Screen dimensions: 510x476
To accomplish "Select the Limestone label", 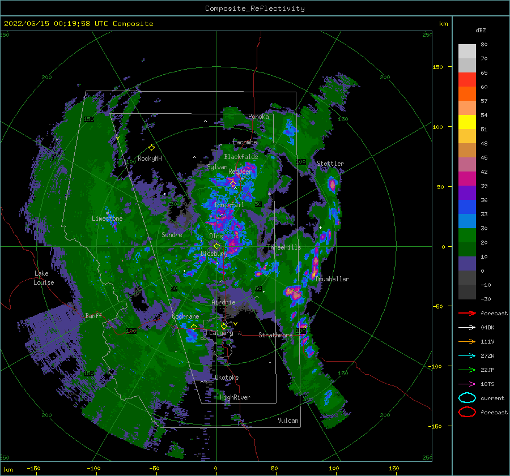I will pos(107,218).
